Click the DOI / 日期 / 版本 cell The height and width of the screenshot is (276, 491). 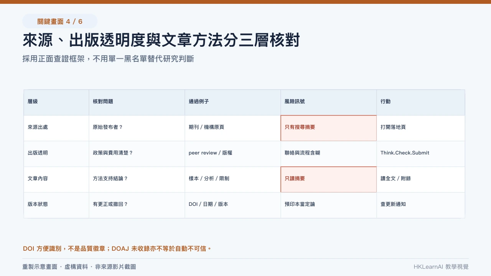pos(233,205)
